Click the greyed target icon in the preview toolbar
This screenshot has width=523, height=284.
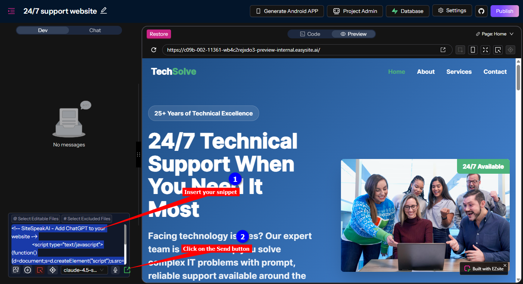510,50
